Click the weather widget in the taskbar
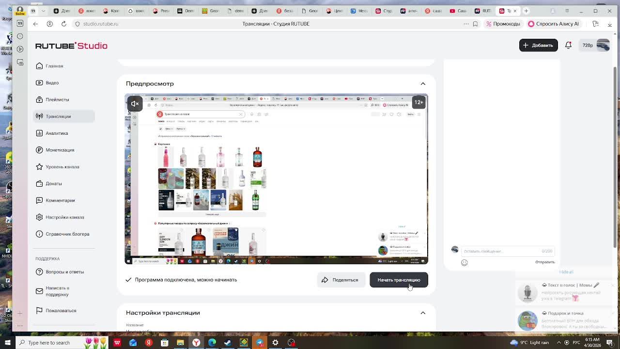Image resolution: width=620 pixels, height=349 pixels. [528, 343]
